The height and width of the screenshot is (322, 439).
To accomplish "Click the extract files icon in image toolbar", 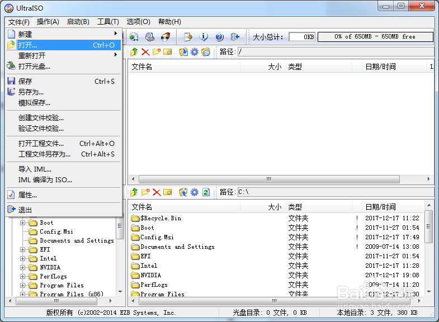I will point(183,52).
